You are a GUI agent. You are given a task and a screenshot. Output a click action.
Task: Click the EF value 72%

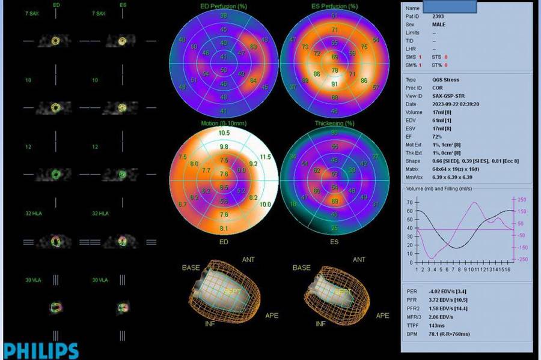pyautogui.click(x=437, y=137)
